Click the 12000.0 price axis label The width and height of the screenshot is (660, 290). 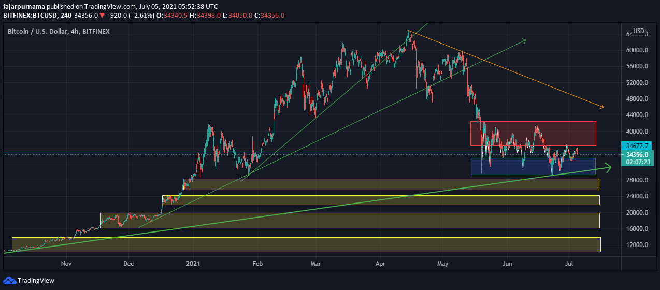[x=637, y=245]
